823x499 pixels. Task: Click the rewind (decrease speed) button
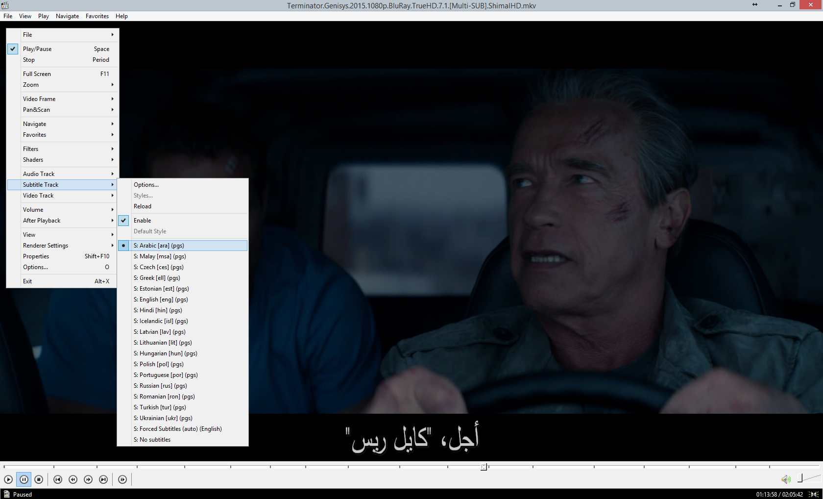pos(73,479)
